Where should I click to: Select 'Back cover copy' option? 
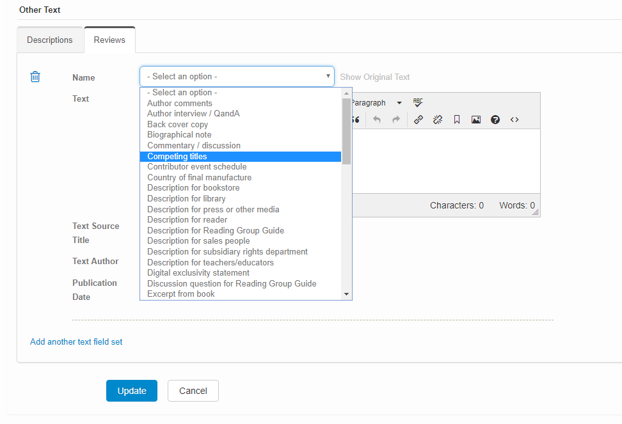pos(177,124)
